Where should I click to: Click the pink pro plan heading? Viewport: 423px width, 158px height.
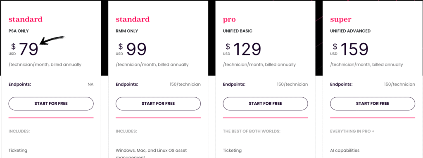(x=229, y=20)
